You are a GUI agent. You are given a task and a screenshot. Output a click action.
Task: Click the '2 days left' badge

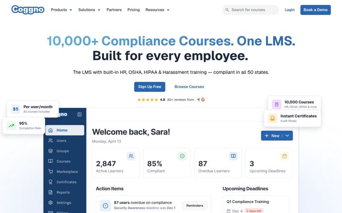(x=254, y=211)
